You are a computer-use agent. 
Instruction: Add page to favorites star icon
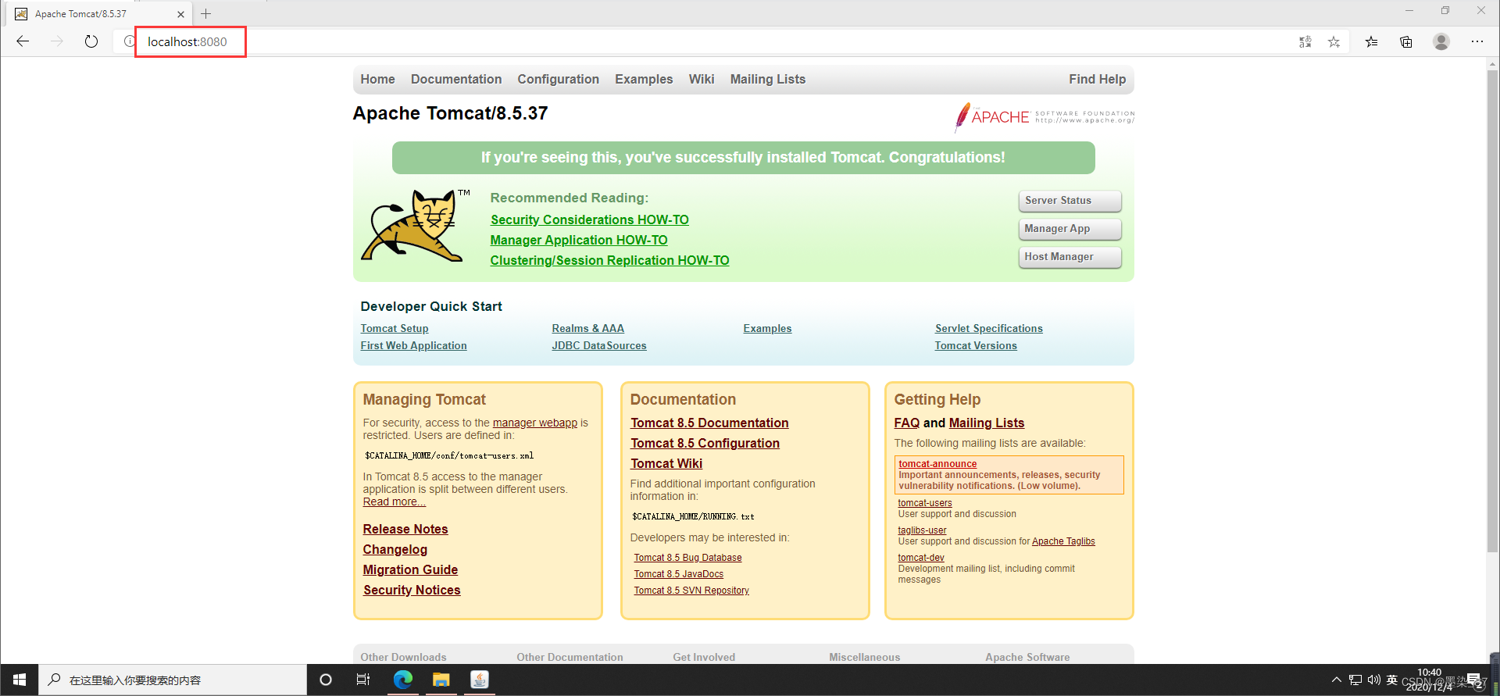point(1334,42)
